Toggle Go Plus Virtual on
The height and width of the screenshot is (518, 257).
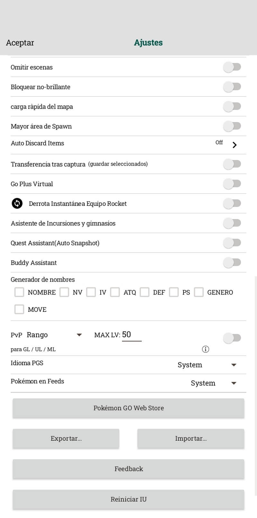coord(232,184)
